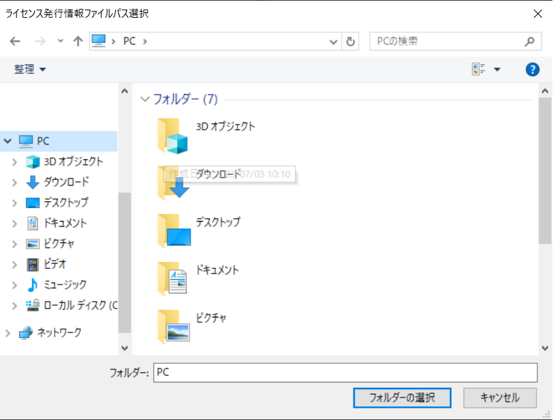Refresh the current folder view
Image resolution: width=553 pixels, height=420 pixels.
[x=351, y=41]
